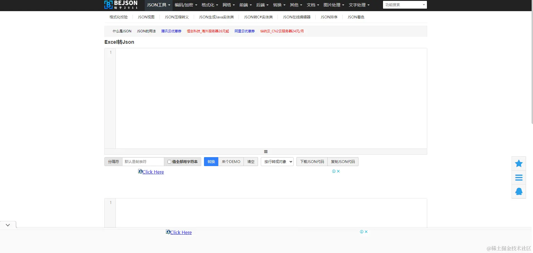This screenshot has height=253, width=533.
Task: Open the 前端 dropdown
Action: (x=245, y=5)
